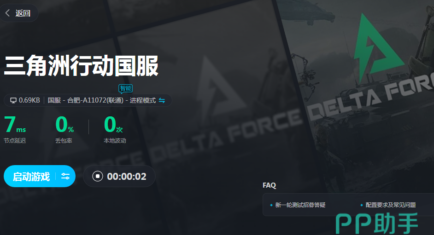Click the back arrow chevron icon
Viewport: 434px width, 235px height.
coord(7,13)
